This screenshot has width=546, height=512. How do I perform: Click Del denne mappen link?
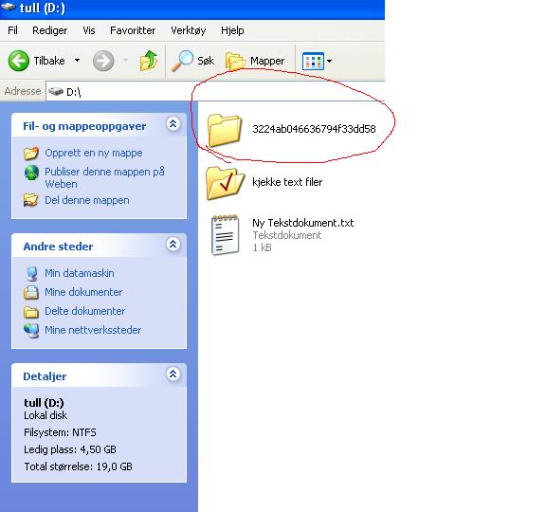point(86,200)
